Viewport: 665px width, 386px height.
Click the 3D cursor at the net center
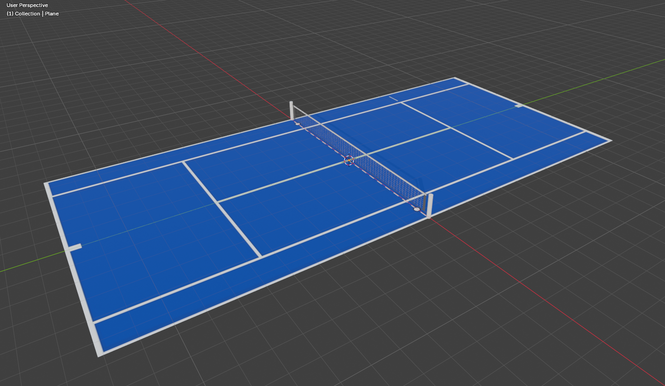tap(349, 160)
